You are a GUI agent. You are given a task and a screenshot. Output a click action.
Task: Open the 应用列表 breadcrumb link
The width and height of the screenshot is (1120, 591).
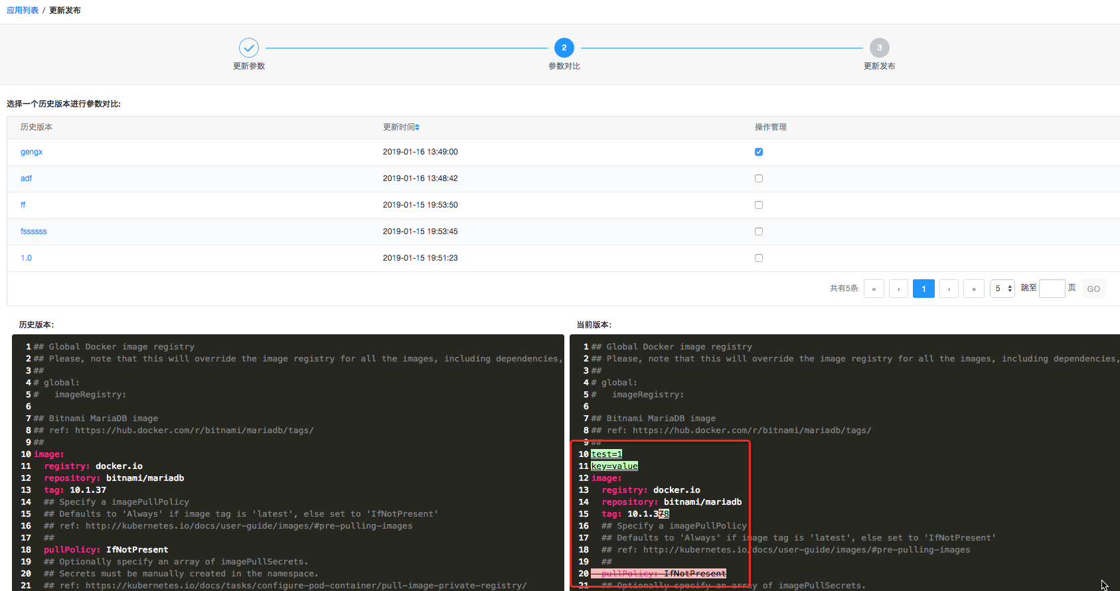coord(23,11)
